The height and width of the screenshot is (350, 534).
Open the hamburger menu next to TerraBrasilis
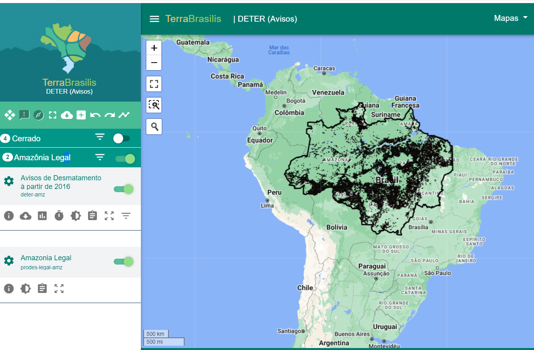(x=155, y=19)
